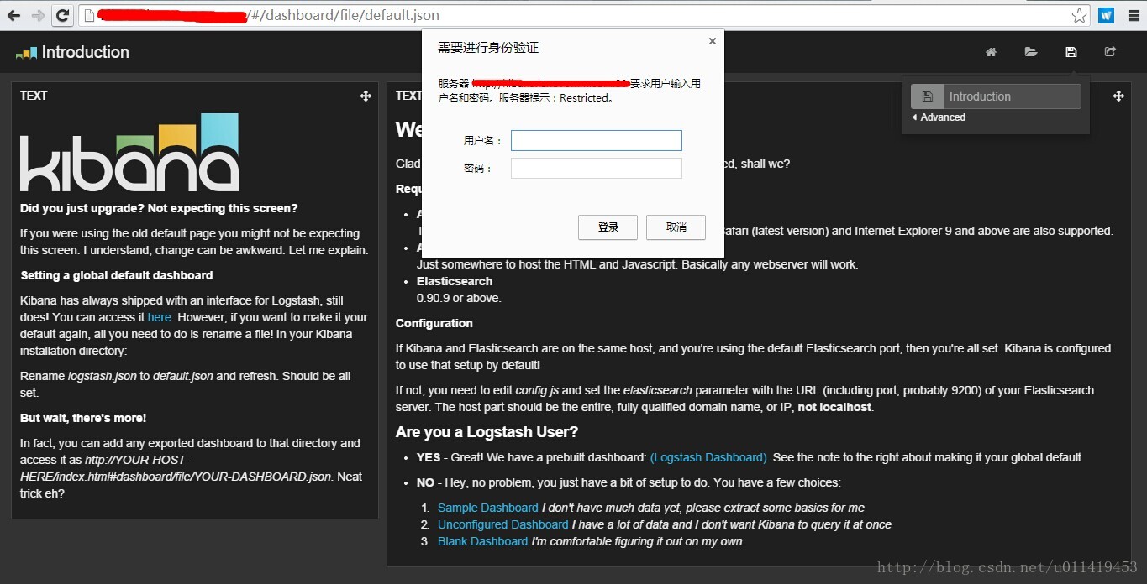Click the 取消 cancel button
This screenshot has height=584, width=1147.
coord(676,227)
